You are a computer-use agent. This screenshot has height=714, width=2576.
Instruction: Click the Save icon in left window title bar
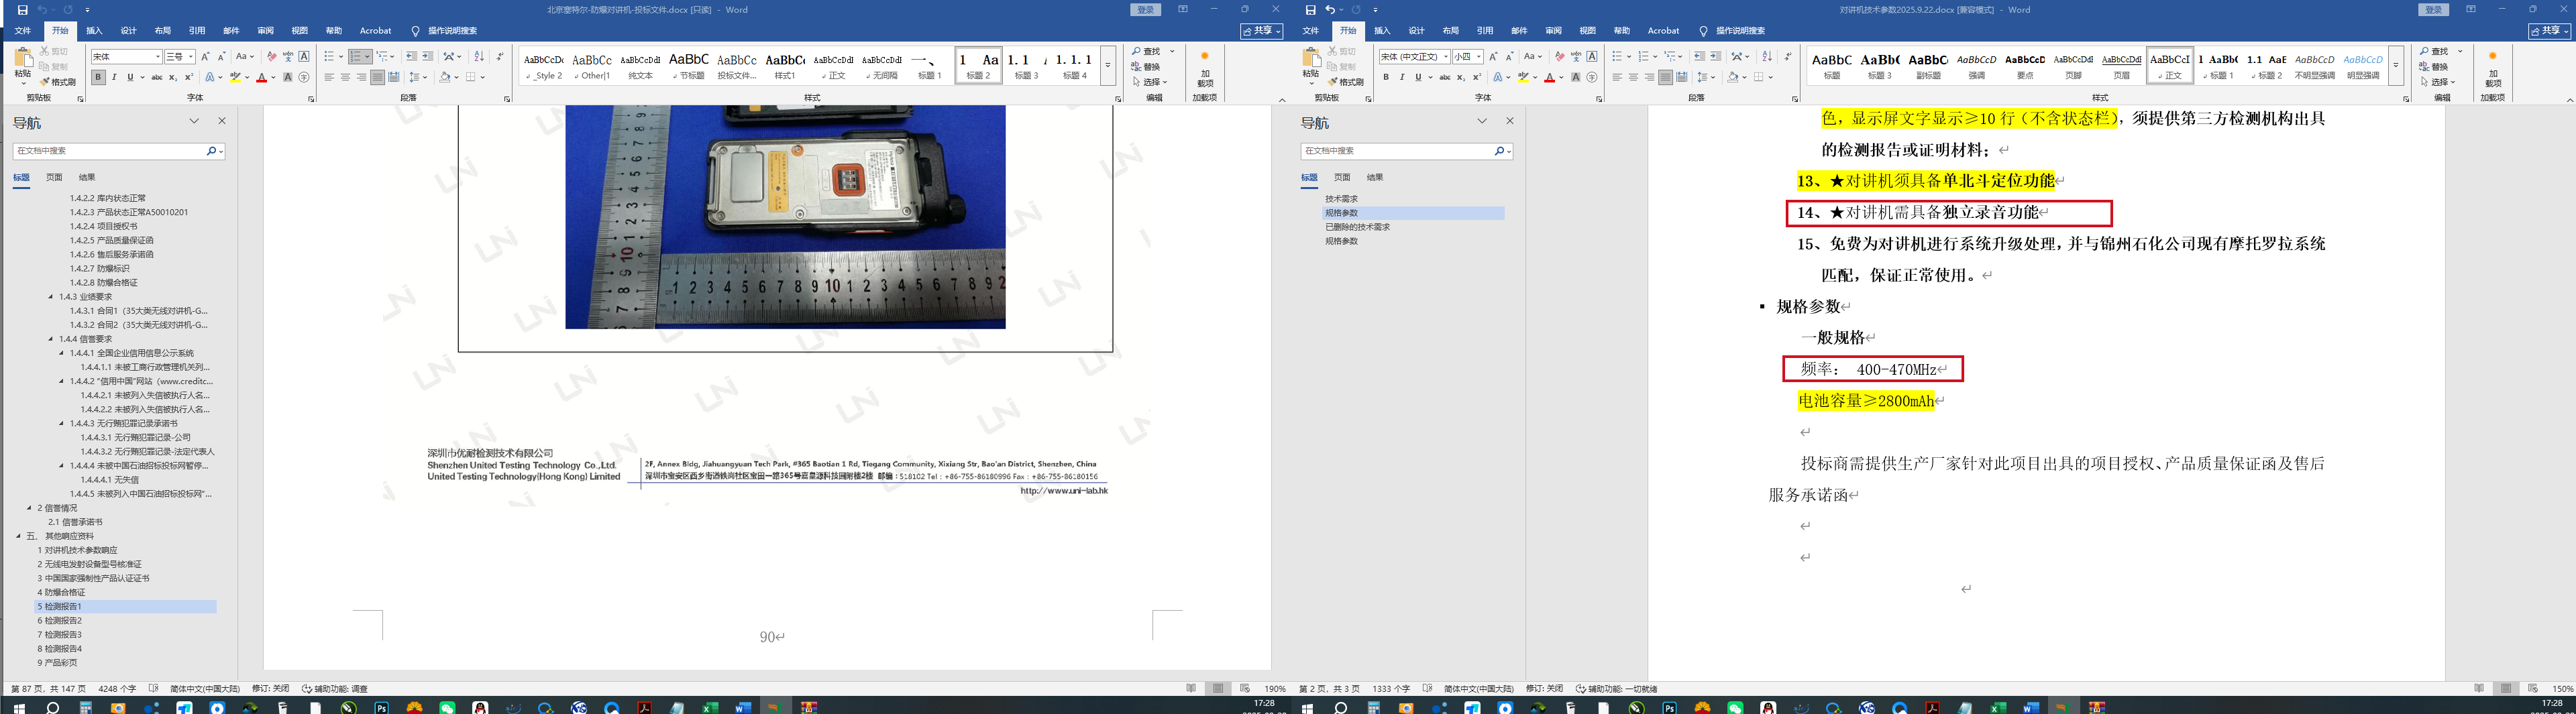(x=22, y=10)
